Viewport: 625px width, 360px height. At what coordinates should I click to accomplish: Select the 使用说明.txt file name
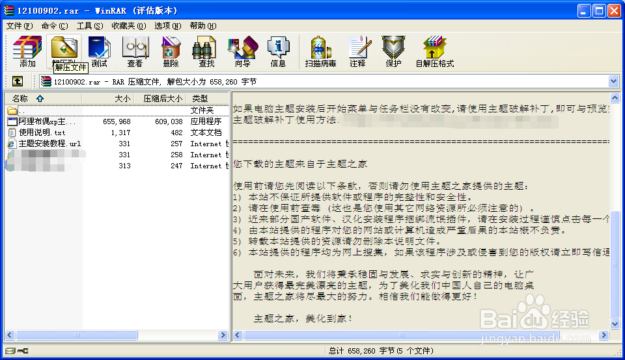pyautogui.click(x=42, y=133)
